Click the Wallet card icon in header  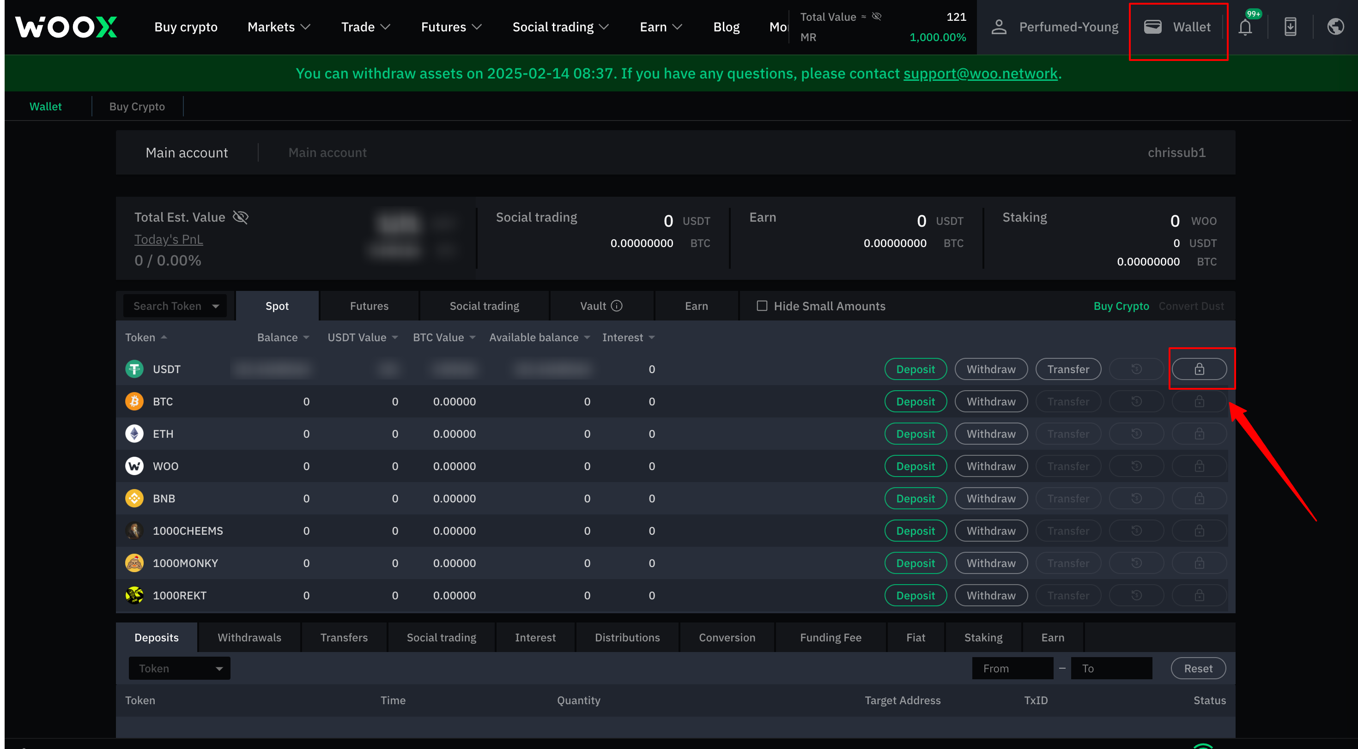pos(1152,27)
